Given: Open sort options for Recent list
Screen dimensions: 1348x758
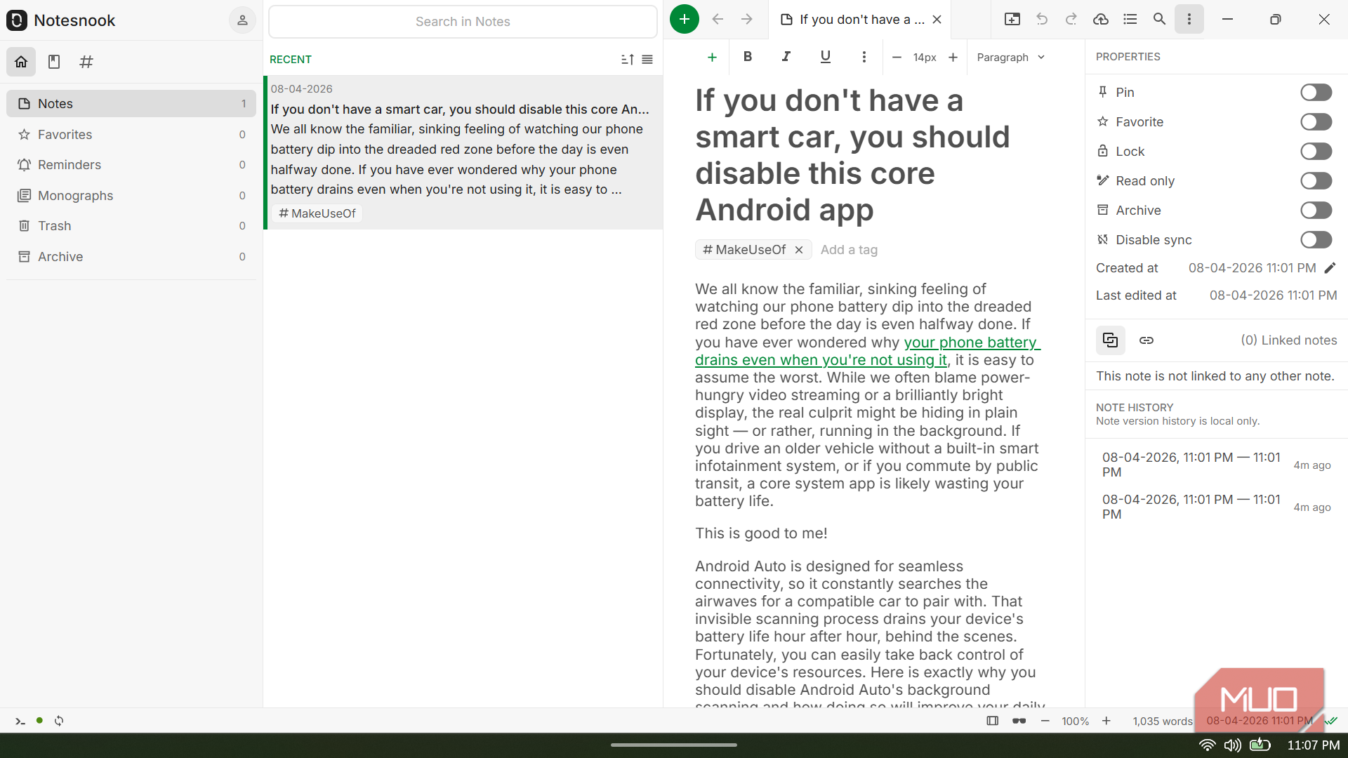Looking at the screenshot, I should click(628, 60).
